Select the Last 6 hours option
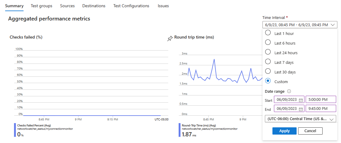Screen dimensions: 341x143 click(268, 43)
